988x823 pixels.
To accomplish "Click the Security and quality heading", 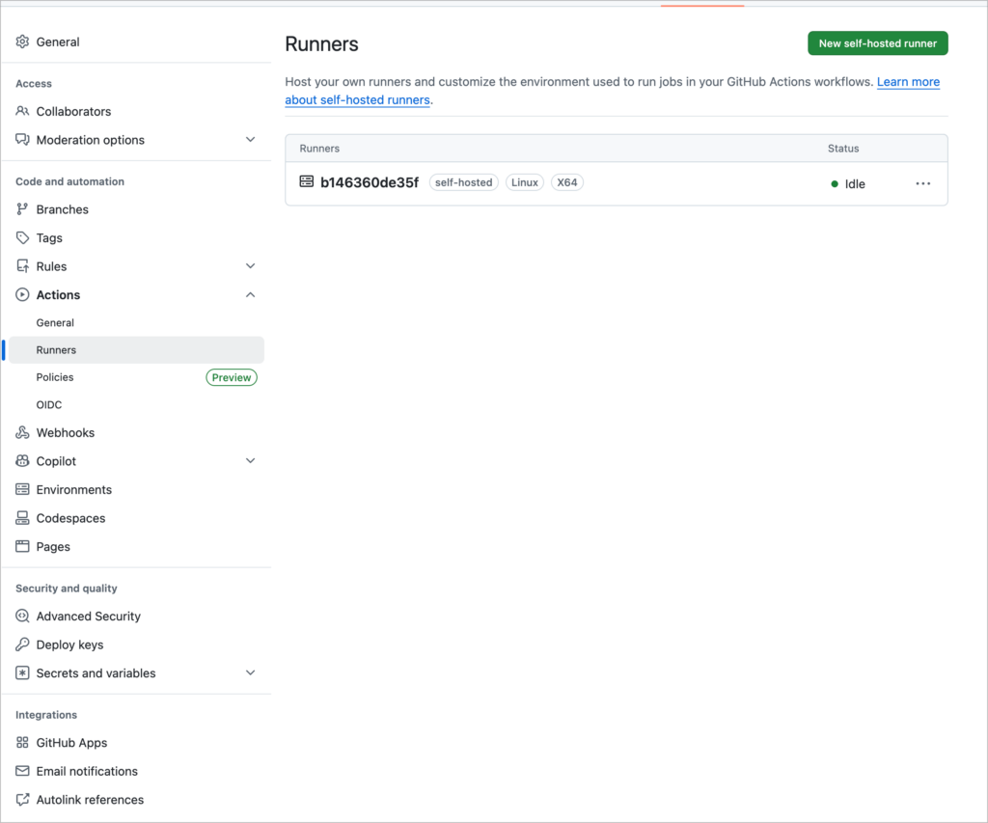I will (67, 588).
